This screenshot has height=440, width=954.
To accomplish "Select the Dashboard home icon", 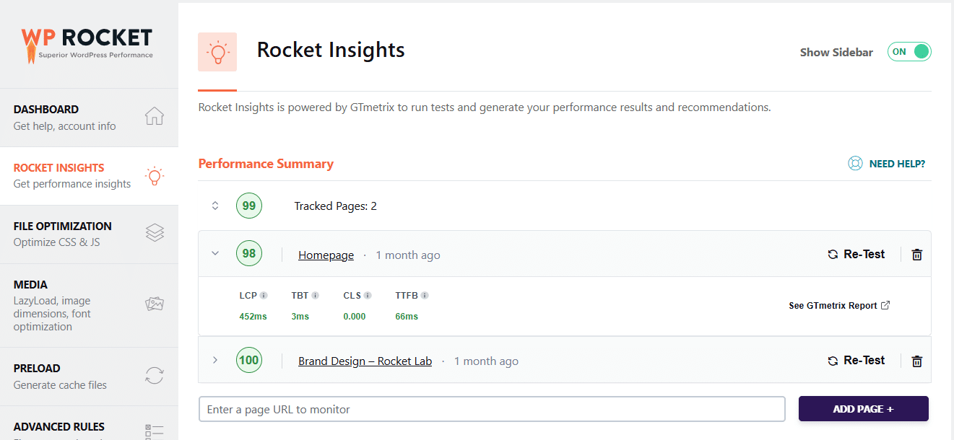I will pos(155,115).
